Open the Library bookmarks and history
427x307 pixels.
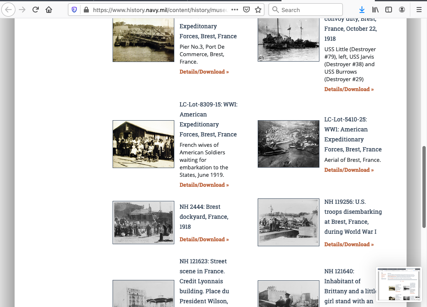pos(375,10)
